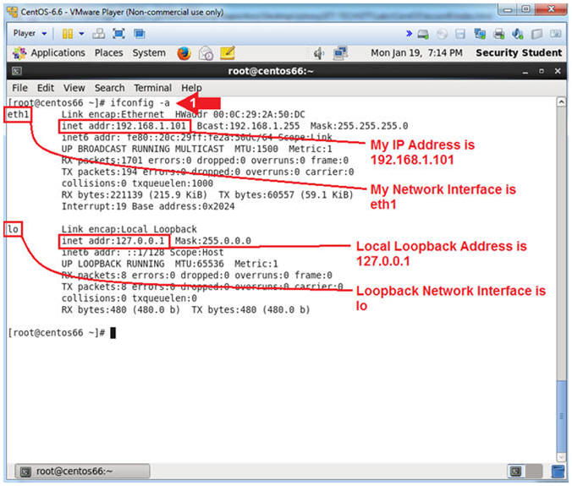
Task: Open the System menu
Action: point(149,53)
